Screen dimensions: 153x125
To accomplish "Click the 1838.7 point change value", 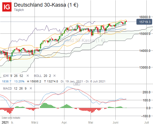I will click(x=7, y=81).
